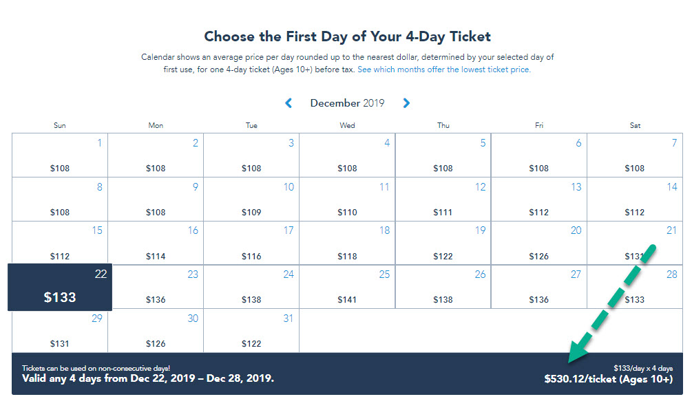Choose December 16 at $114

156,243
